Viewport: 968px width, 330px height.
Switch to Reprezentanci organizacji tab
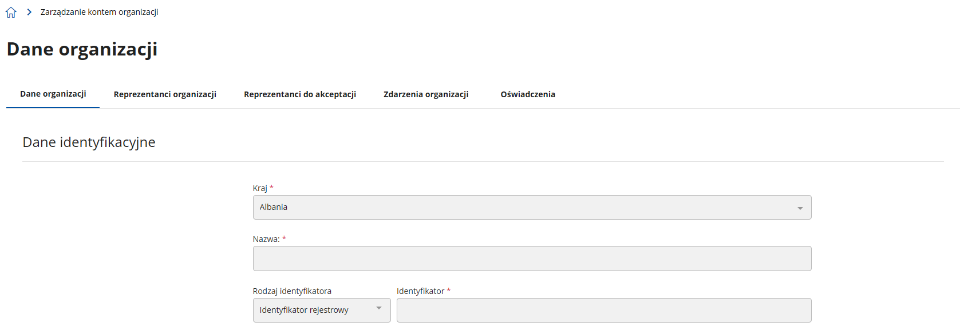[165, 94]
